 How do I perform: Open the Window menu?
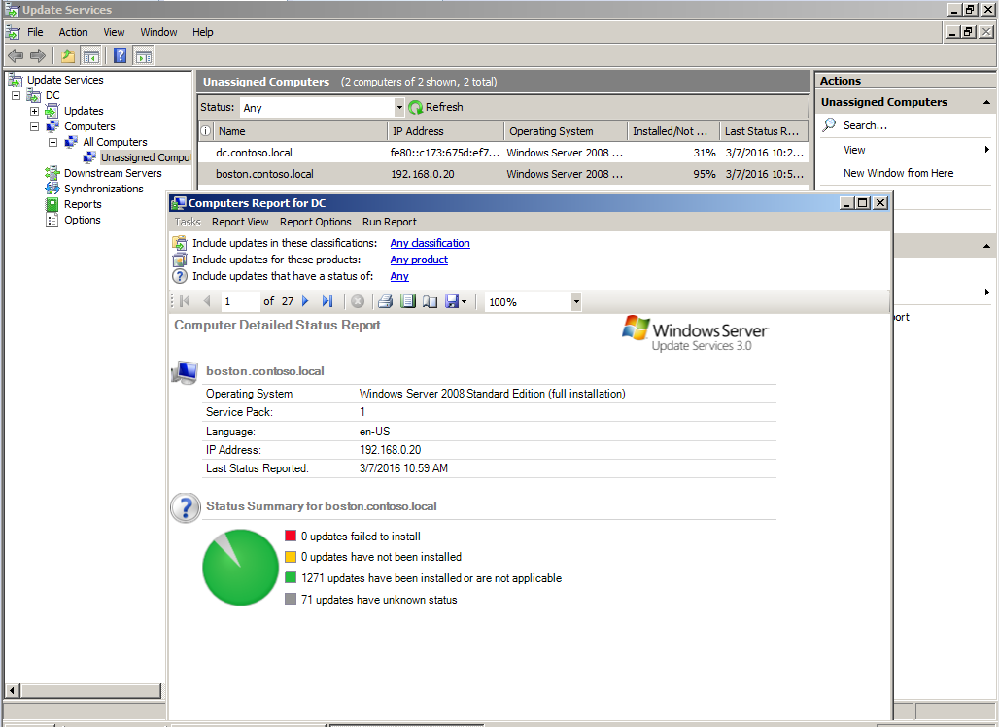[158, 32]
